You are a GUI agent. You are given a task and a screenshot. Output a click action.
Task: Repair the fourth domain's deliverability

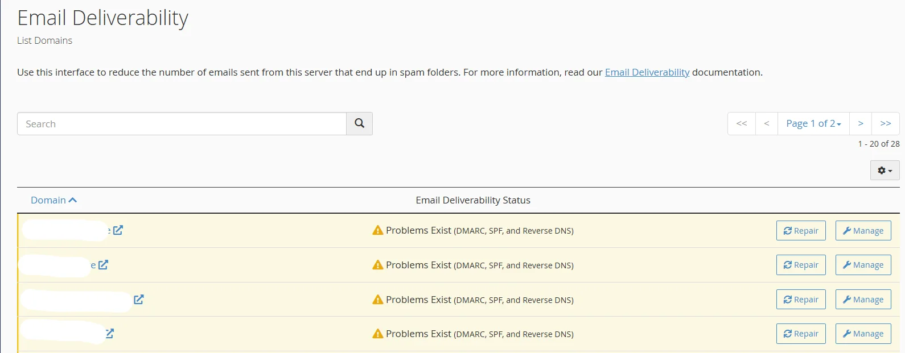[x=801, y=334]
